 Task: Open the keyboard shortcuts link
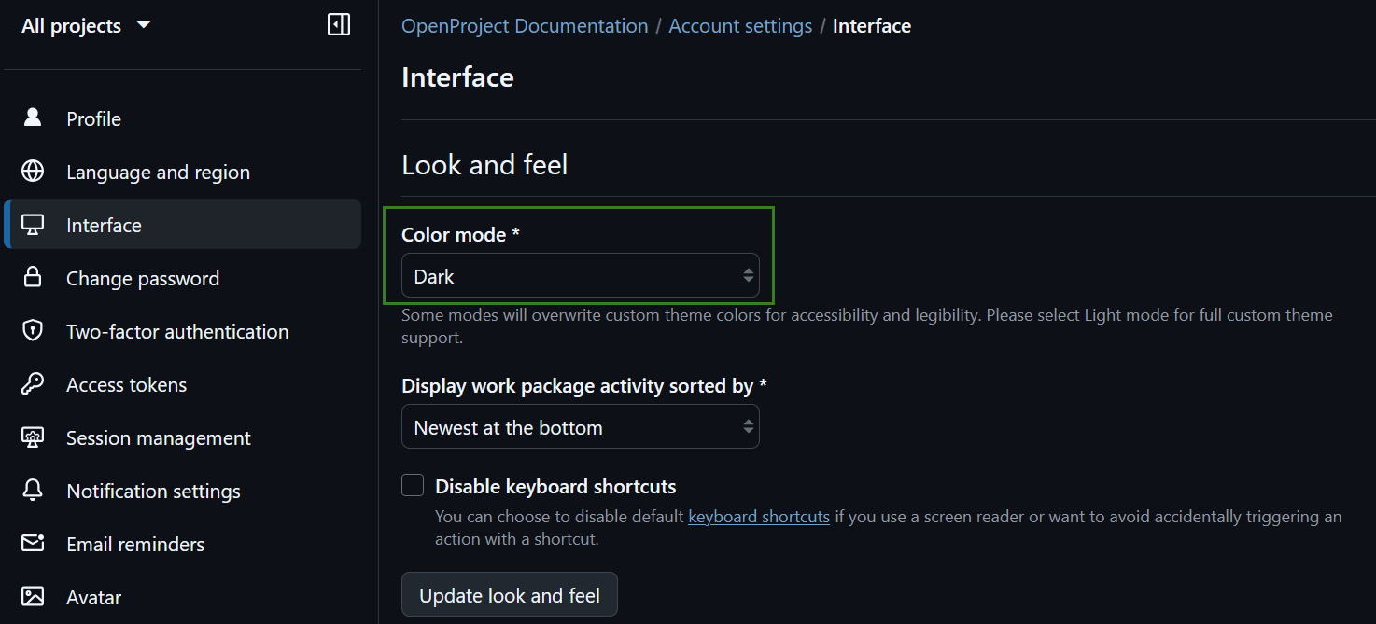(x=758, y=516)
